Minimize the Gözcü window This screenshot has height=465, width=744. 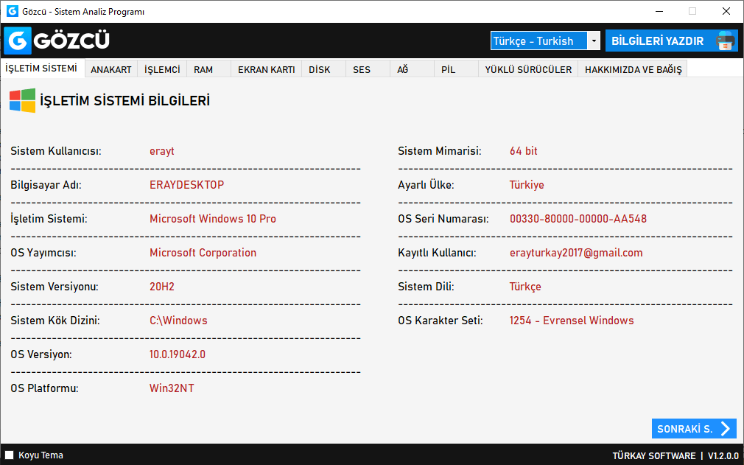pos(659,11)
